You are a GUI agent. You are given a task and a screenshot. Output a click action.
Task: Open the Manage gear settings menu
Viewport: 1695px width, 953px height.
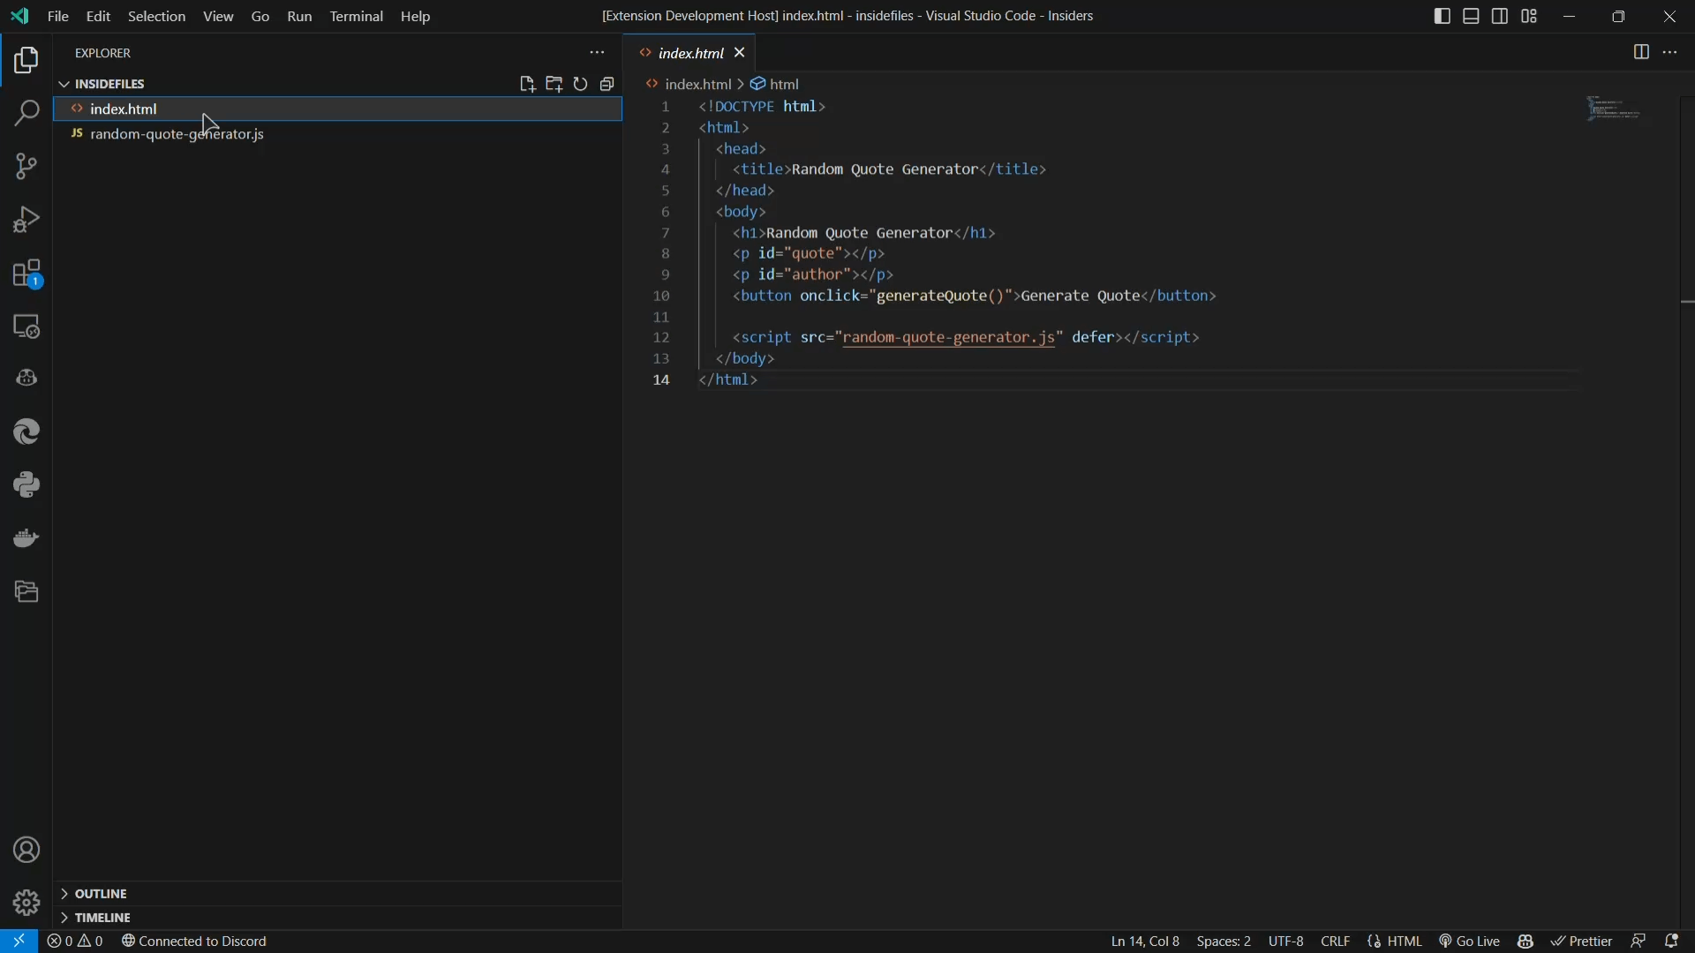(26, 903)
